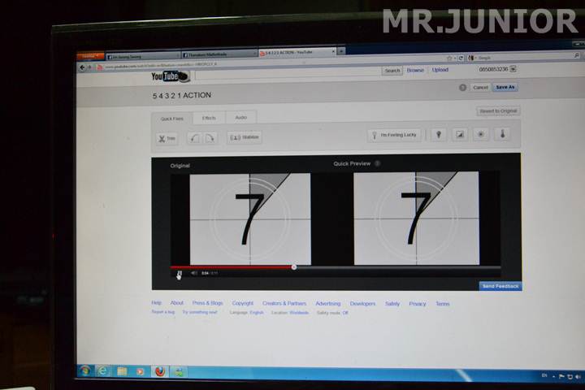Focus the YouTube search input field

(x=288, y=74)
